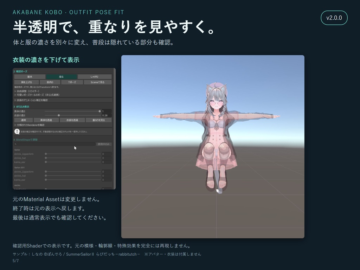This screenshot has width=360, height=270.
Task: Click the BlendShape search field
Action: point(54,144)
